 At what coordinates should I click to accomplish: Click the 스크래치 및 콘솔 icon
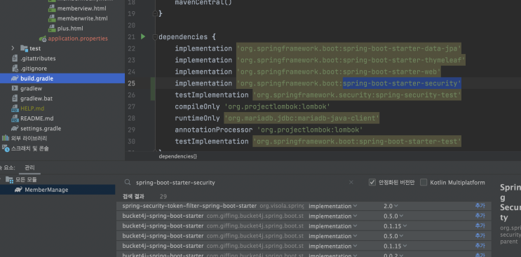(x=6, y=148)
